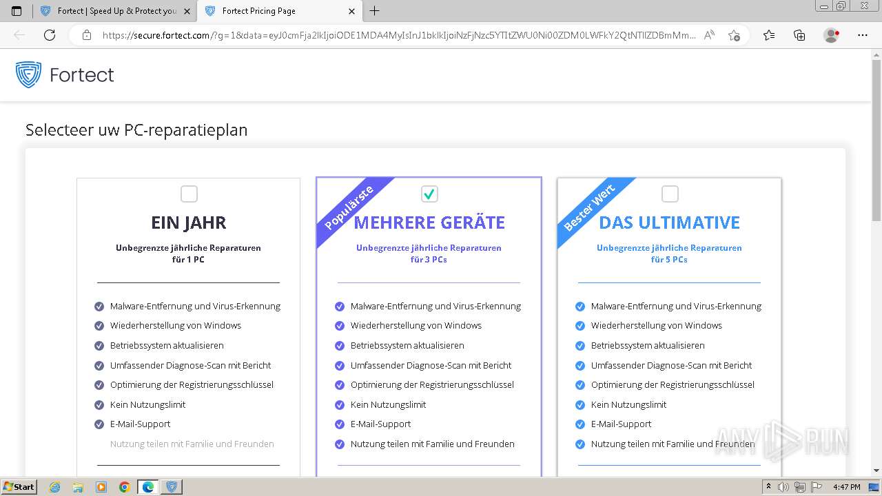
Task: Open the Favorites list icon
Action: tap(769, 35)
